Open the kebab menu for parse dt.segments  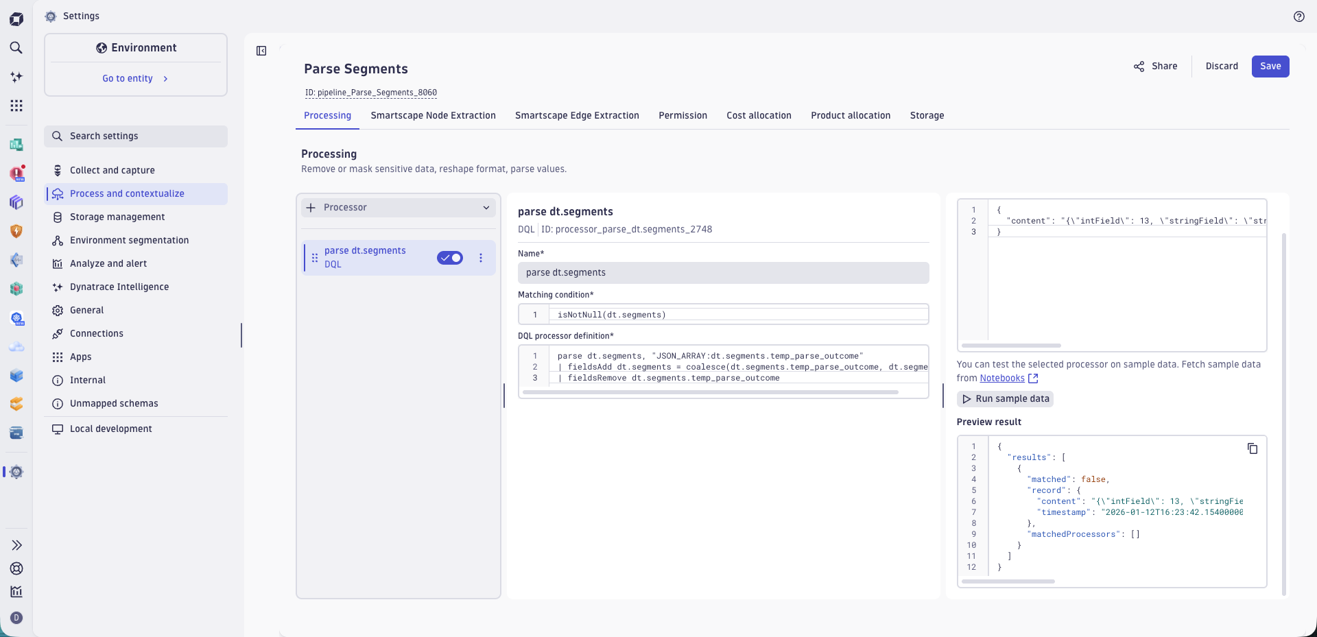[481, 259]
